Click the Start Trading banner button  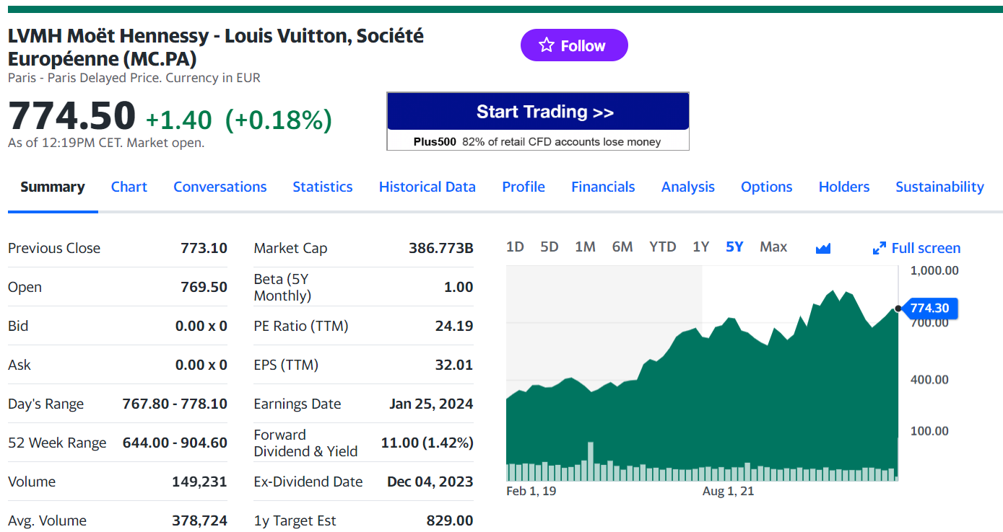[538, 112]
